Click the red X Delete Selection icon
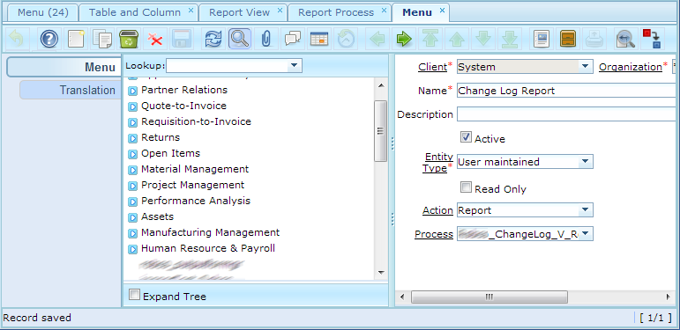680x330 pixels. point(154,40)
